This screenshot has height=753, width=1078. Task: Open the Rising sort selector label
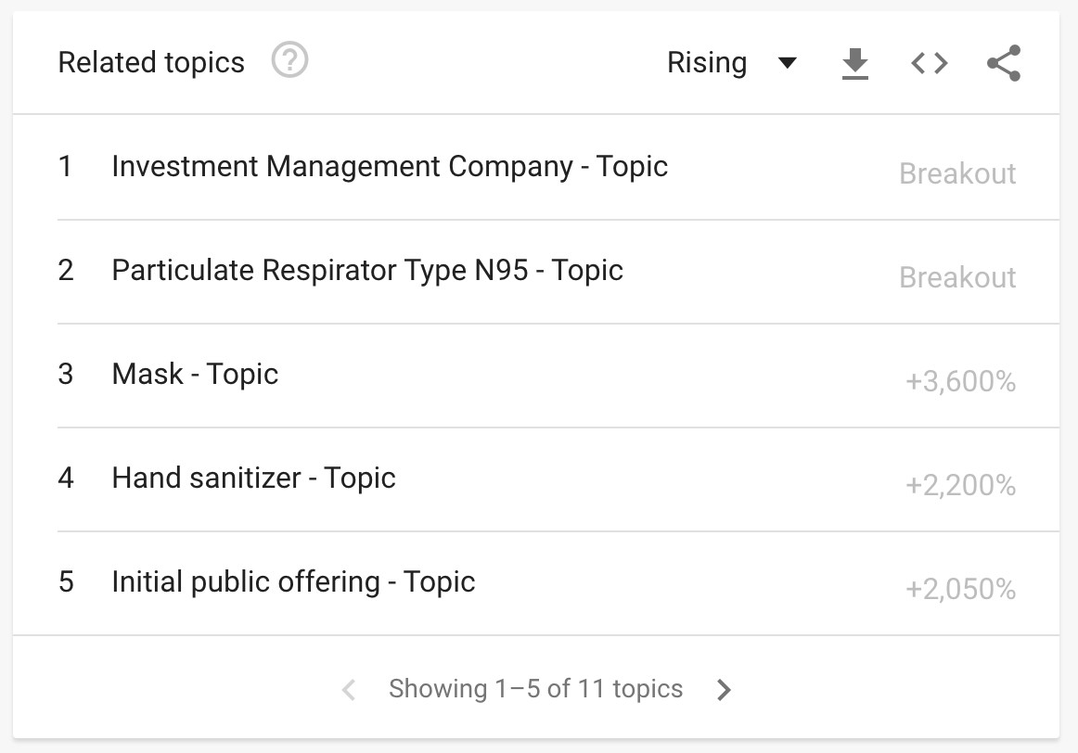coord(707,63)
